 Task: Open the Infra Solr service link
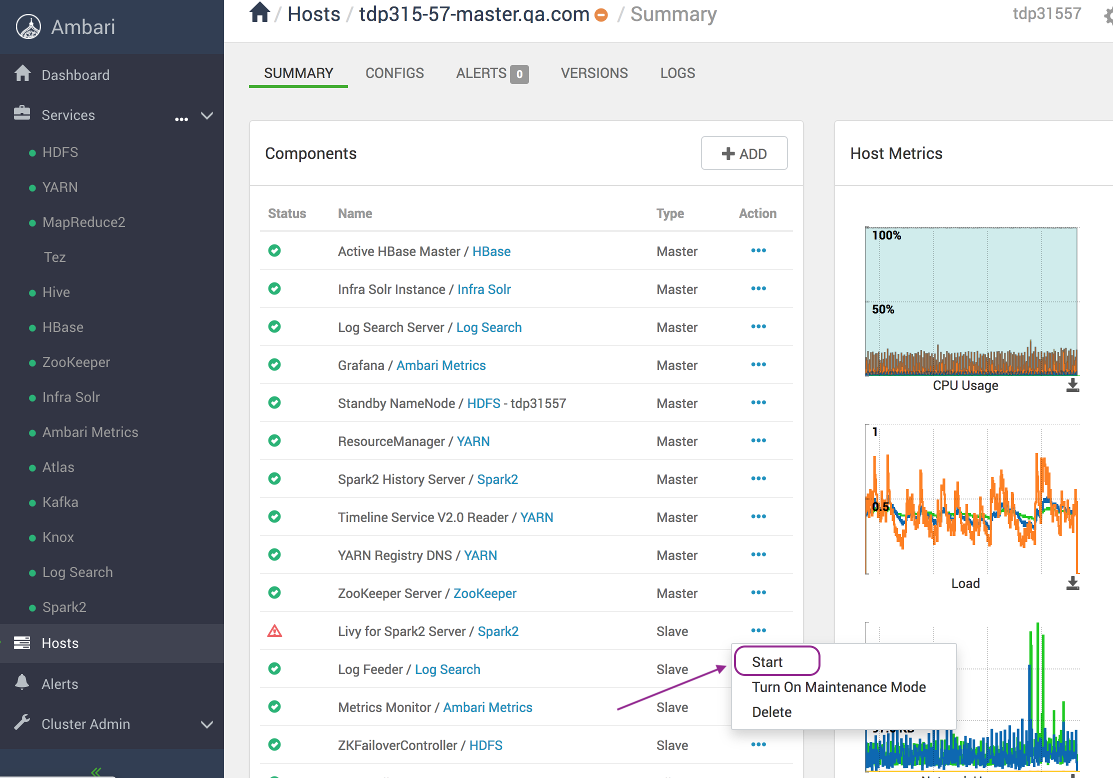pyautogui.click(x=484, y=289)
